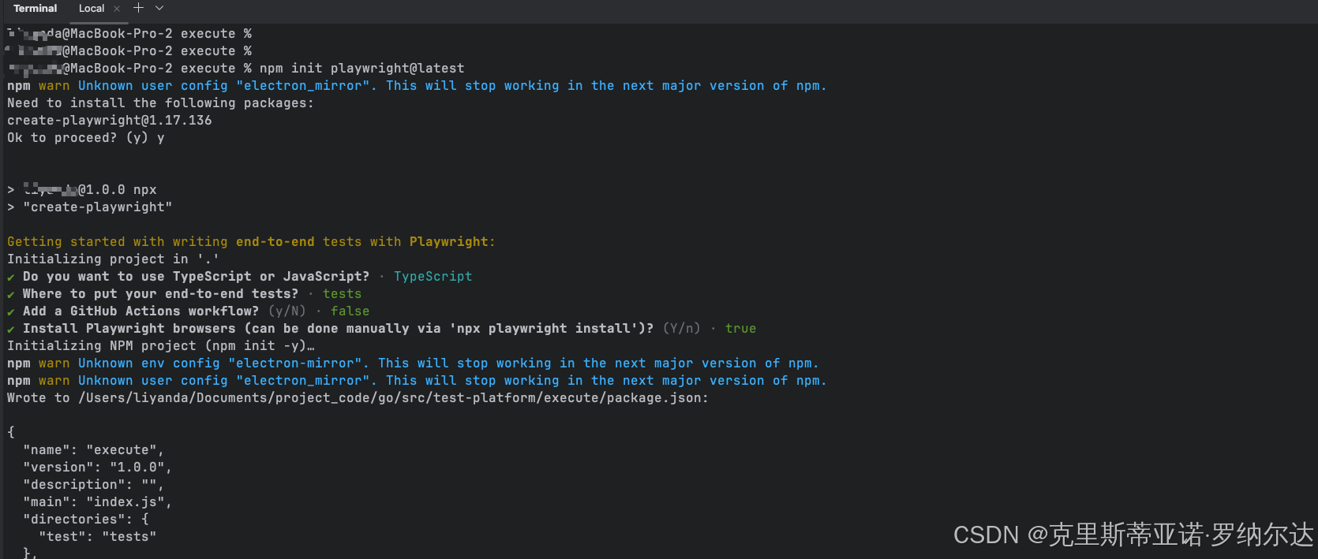
Task: Click 'Install Playwright browsers' prompt text
Action: click(x=338, y=329)
